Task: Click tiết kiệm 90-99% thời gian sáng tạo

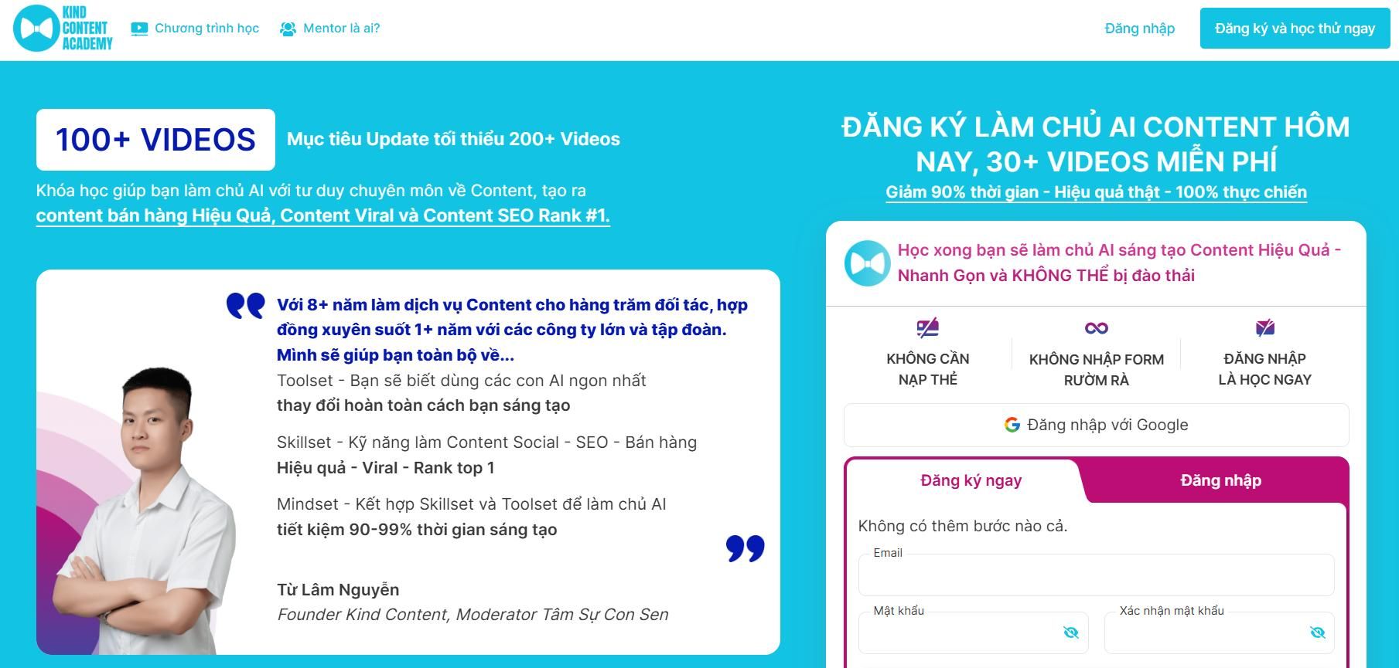Action: click(x=417, y=530)
